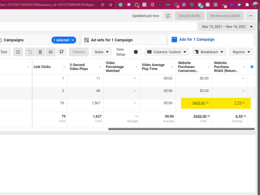
Task: Clear the 1 selected filter with X
Action: [x=73, y=40]
